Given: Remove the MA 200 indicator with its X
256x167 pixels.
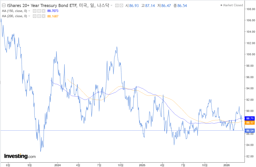Looking at the screenshot, I should click(x=43, y=16).
